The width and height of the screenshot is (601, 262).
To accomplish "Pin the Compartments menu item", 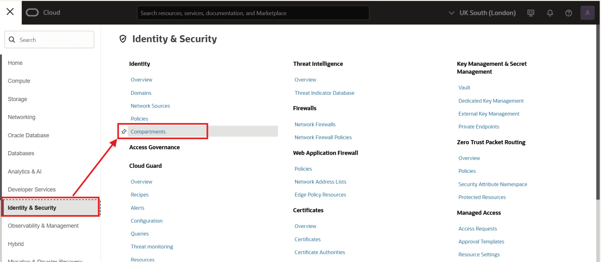I will point(124,132).
